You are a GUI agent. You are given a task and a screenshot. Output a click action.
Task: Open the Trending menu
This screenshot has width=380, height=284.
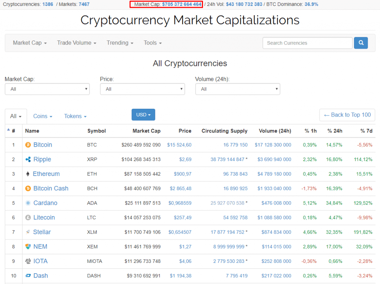(120, 43)
